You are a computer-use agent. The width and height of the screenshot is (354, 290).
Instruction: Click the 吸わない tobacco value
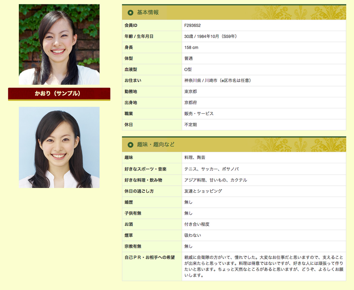(192, 235)
